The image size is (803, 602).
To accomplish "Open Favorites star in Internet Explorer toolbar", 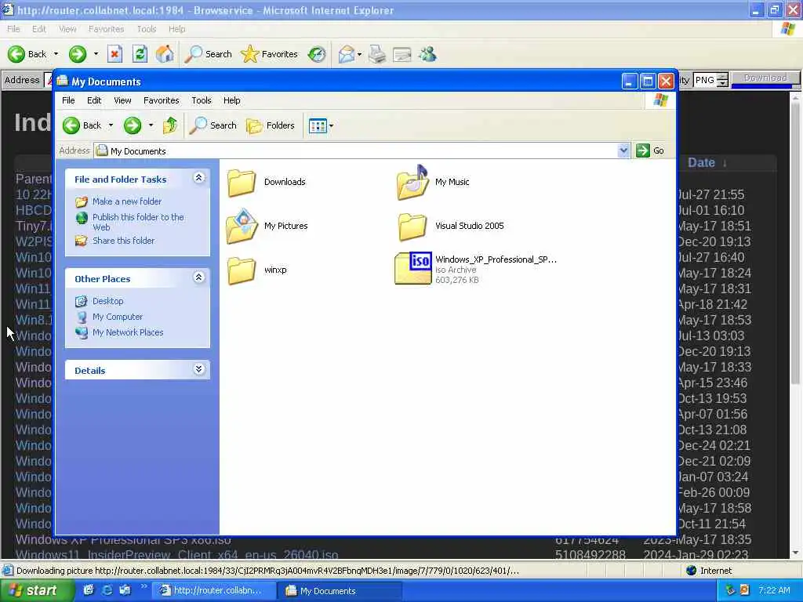I will [x=270, y=54].
